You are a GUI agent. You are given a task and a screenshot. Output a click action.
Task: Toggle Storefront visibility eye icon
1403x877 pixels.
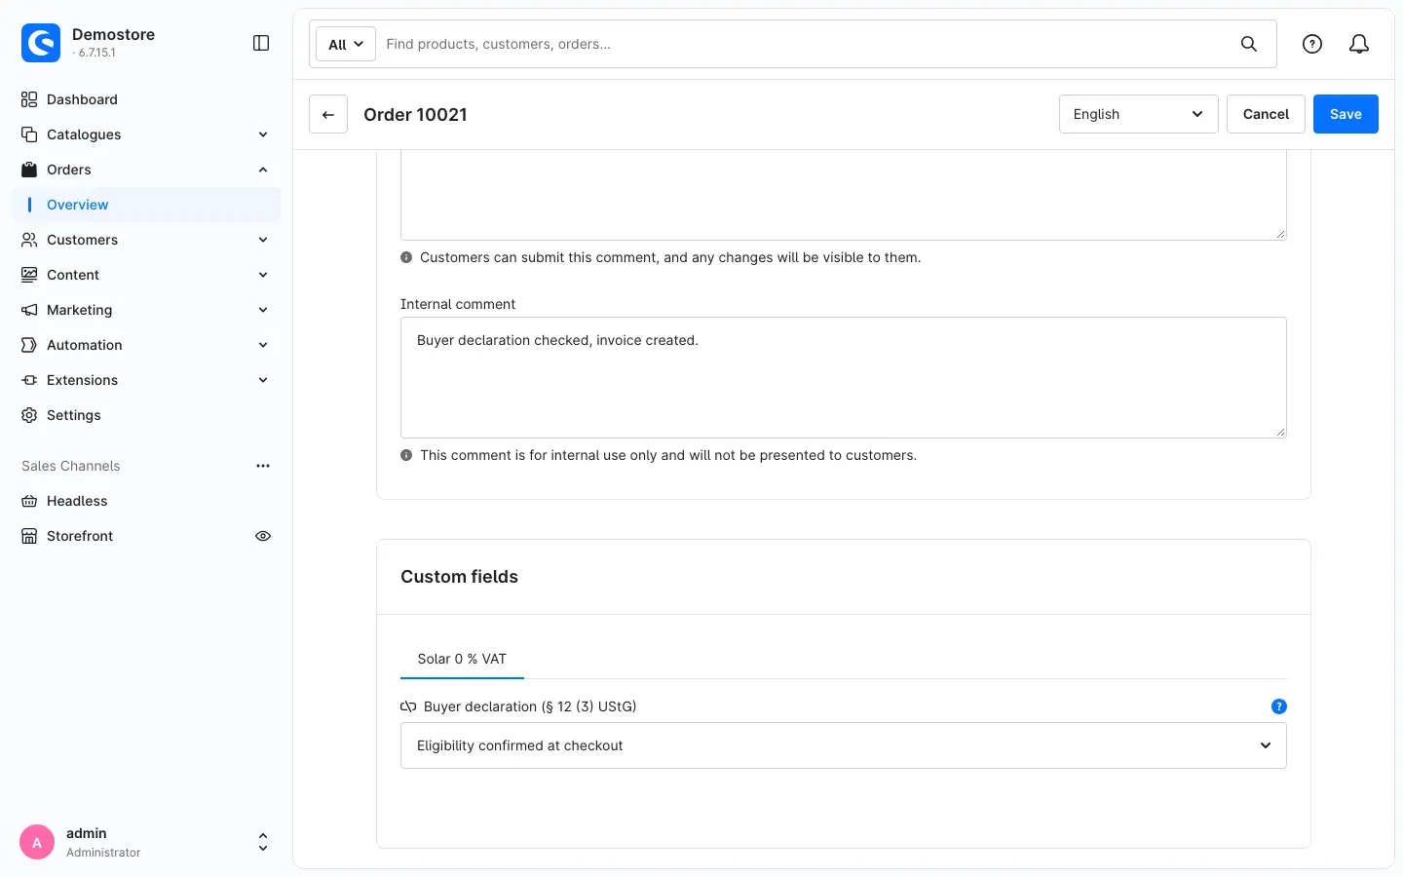coord(263,536)
